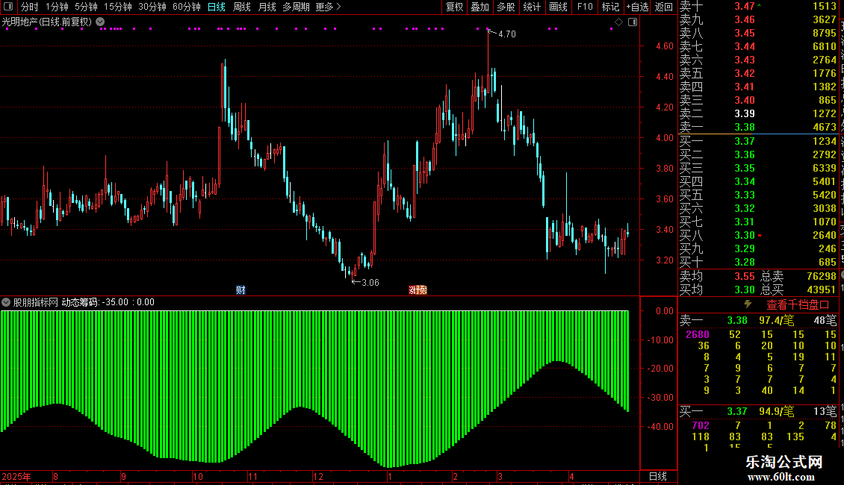This screenshot has height=485, width=844.
Task: Click 94.9/笔 value in 买一 queue
Action: click(x=776, y=411)
